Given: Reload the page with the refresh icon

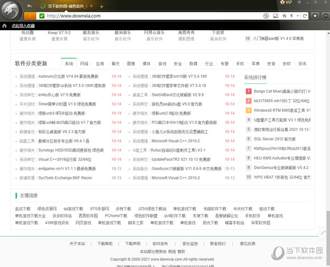Looking at the screenshot, I should [x=305, y=16].
